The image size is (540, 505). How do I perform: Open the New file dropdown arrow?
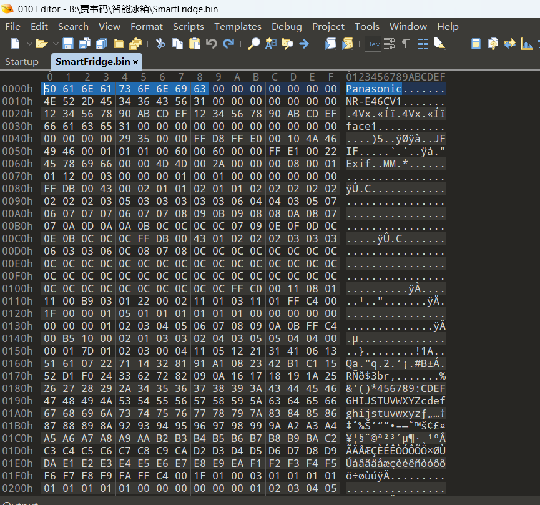coord(29,44)
